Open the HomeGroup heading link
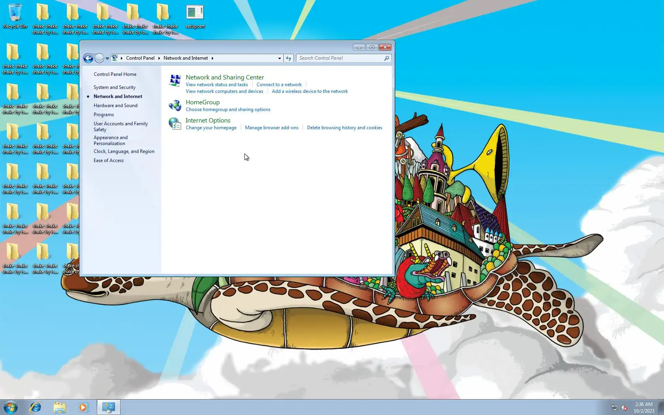Screen dimensions: 664x415 (203, 102)
